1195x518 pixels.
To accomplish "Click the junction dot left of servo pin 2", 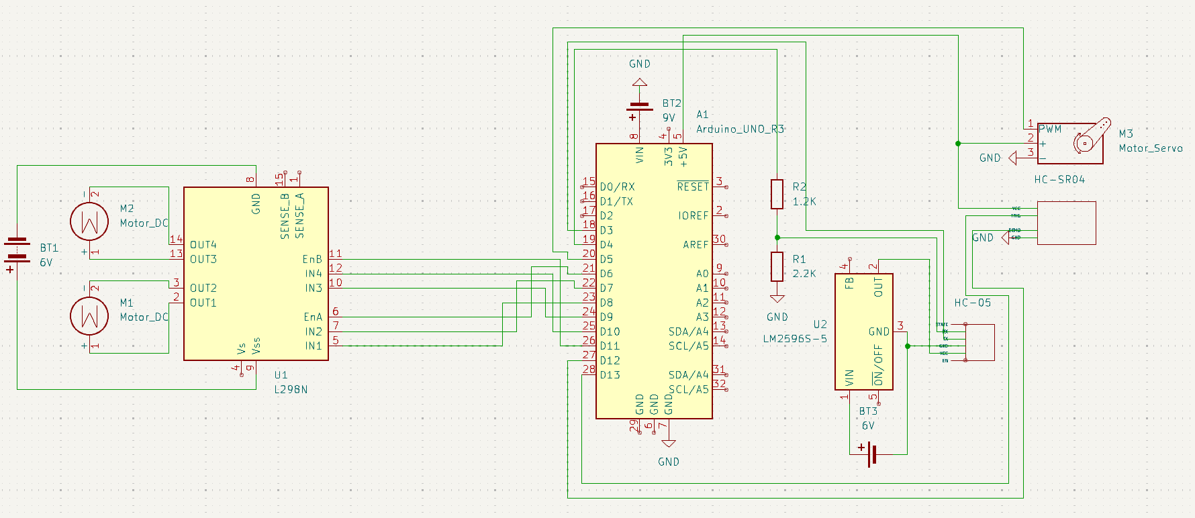I will tap(958, 143).
